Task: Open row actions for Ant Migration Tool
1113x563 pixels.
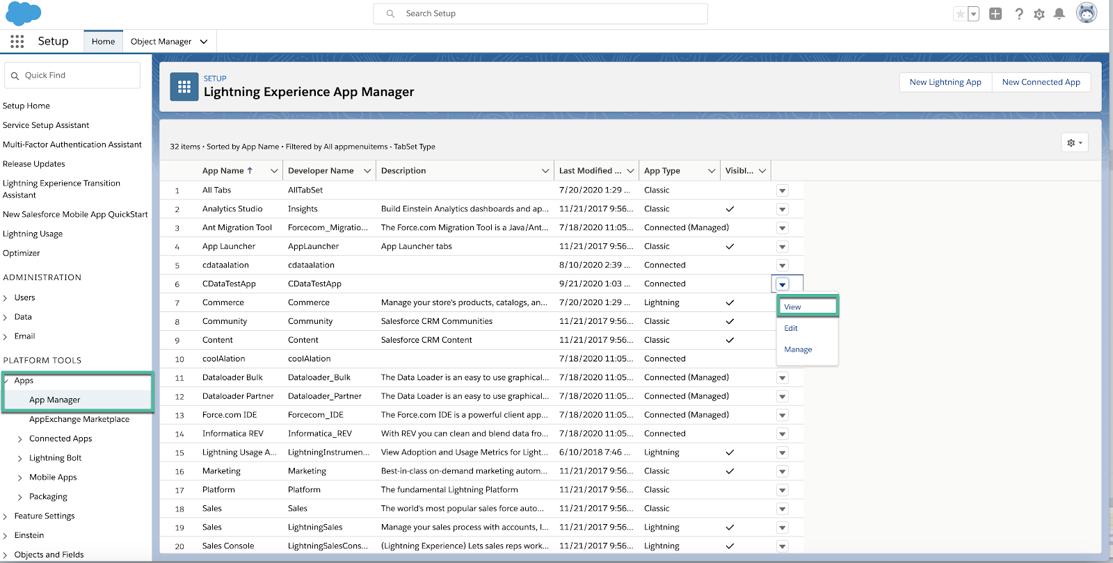Action: [783, 228]
